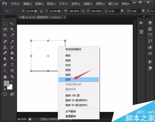Expand the tools panel double-arrow at top left
Image resolution: width=155 pixels, height=122 pixels.
pos(3,16)
